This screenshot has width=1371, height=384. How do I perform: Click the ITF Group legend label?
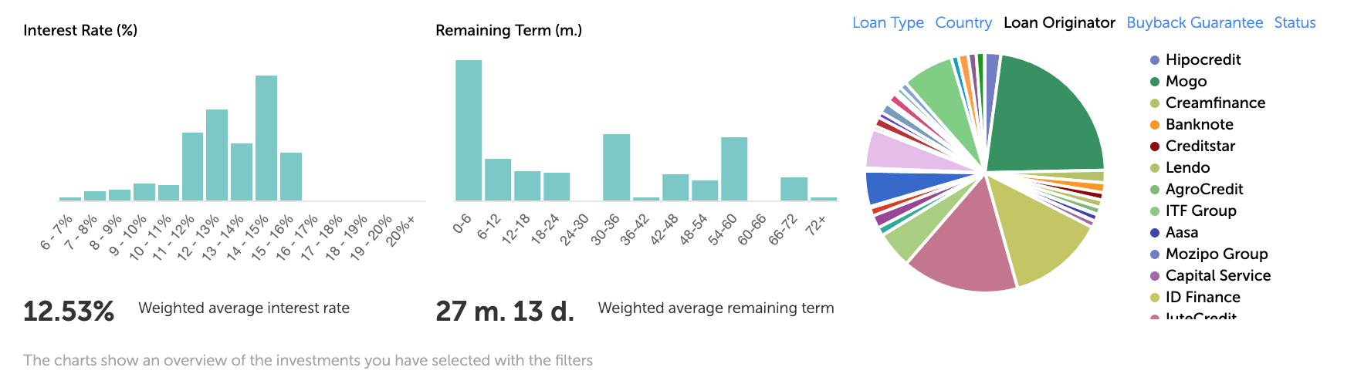(1200, 211)
